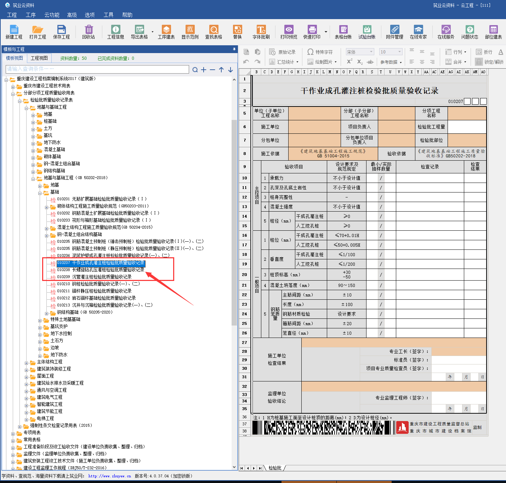This screenshot has height=483, width=506.
Task: Click 特殊字符 button
Action: tap(320, 52)
